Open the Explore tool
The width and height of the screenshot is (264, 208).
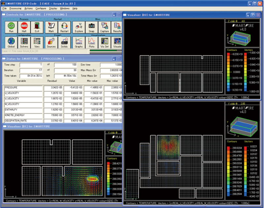click(x=79, y=26)
